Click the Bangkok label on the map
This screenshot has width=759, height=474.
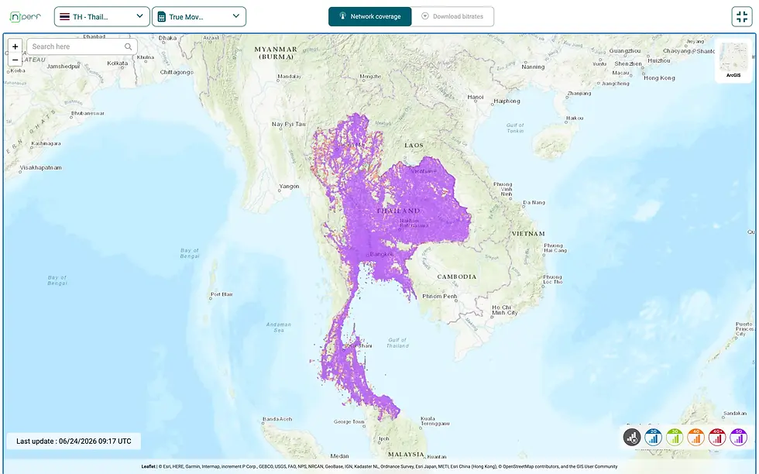pos(381,254)
